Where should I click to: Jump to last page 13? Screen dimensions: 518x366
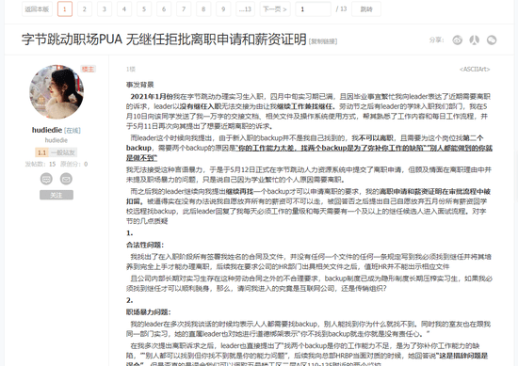point(245,9)
